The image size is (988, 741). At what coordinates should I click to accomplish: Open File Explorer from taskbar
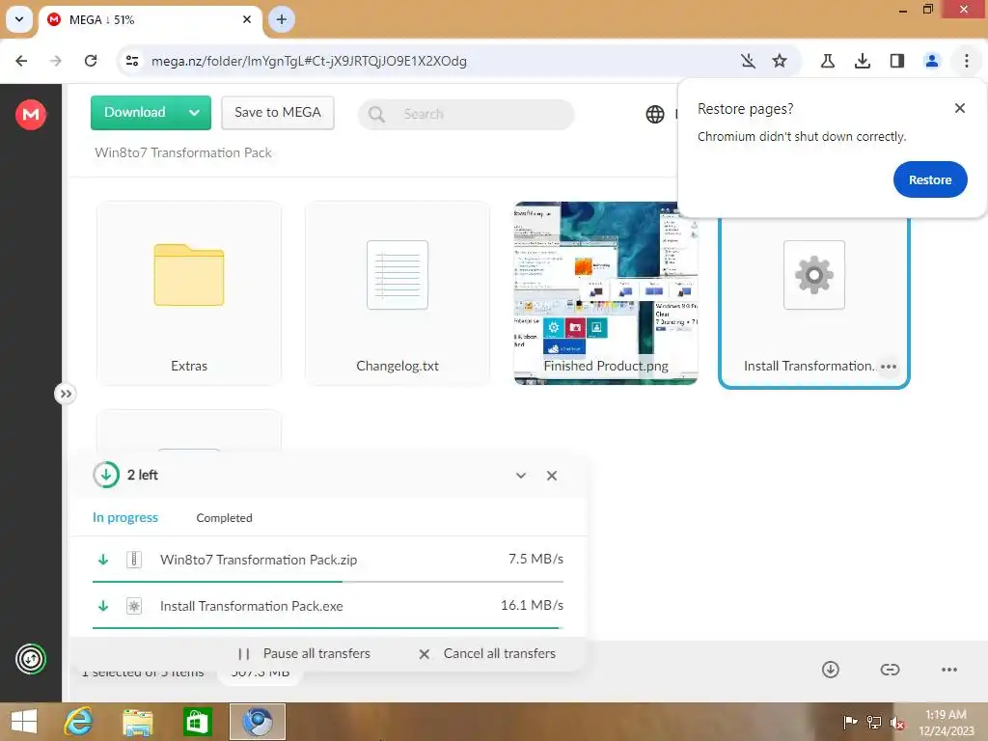137,722
